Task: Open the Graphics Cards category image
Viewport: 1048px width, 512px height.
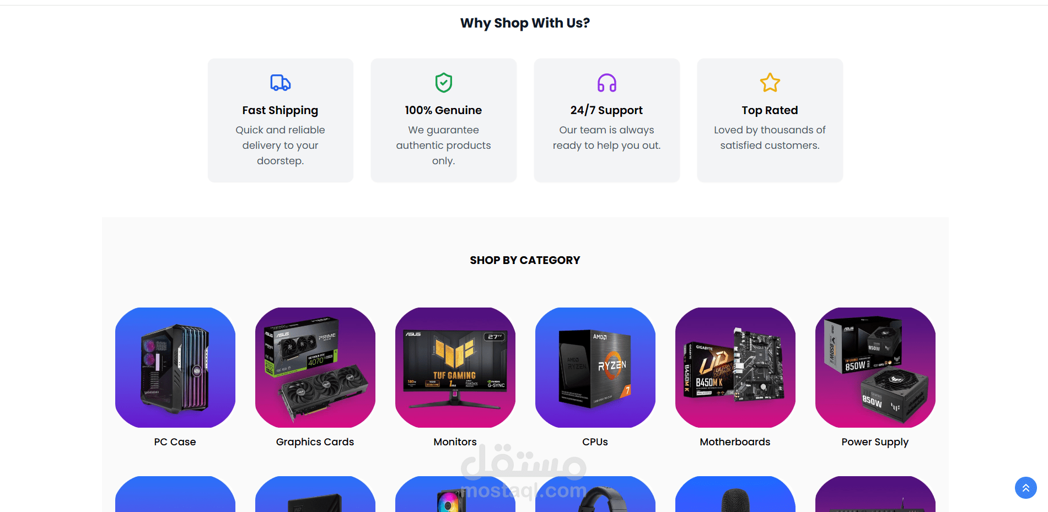Action: coord(315,368)
